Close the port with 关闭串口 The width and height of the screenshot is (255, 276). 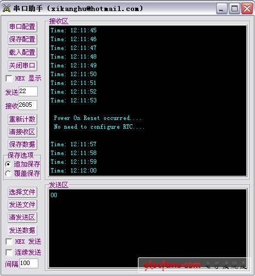click(x=22, y=65)
